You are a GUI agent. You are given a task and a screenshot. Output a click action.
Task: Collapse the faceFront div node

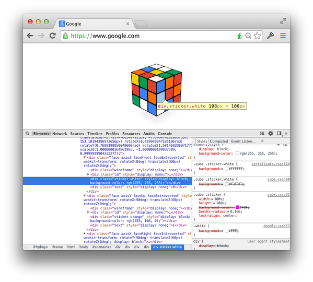point(85,157)
